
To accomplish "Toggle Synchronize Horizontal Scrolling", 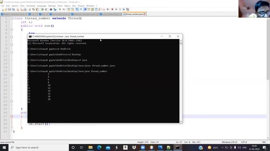I will 72,9.
